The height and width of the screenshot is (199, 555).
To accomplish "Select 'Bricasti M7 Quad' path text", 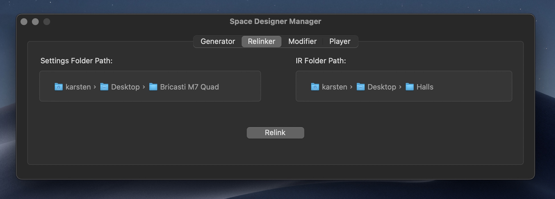I will [189, 87].
